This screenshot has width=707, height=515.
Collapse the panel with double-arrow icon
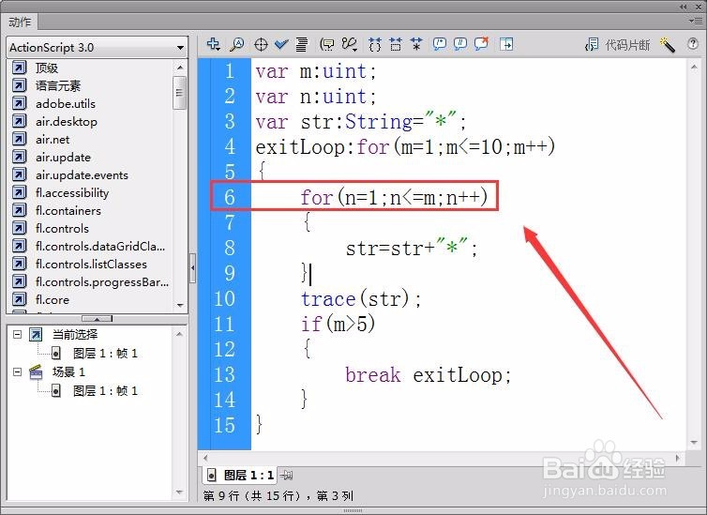(x=684, y=7)
